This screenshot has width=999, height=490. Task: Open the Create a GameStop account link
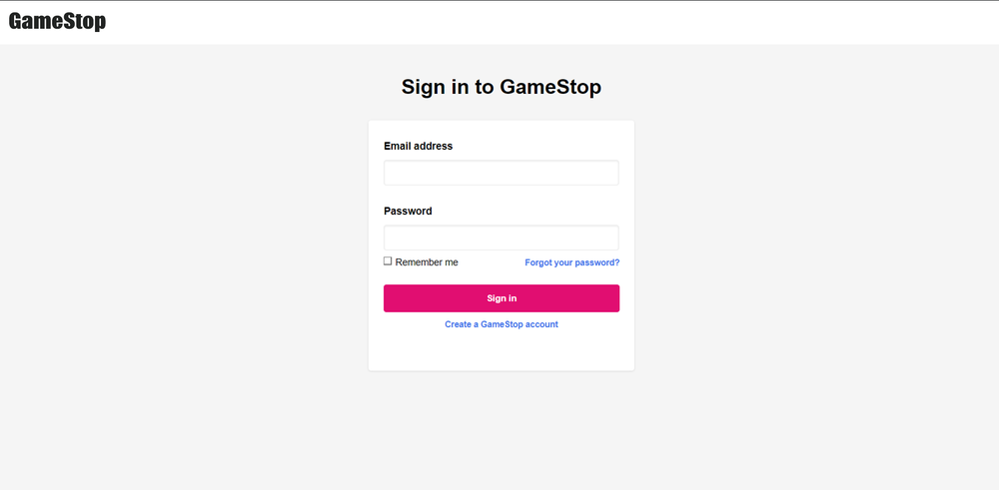(x=500, y=324)
